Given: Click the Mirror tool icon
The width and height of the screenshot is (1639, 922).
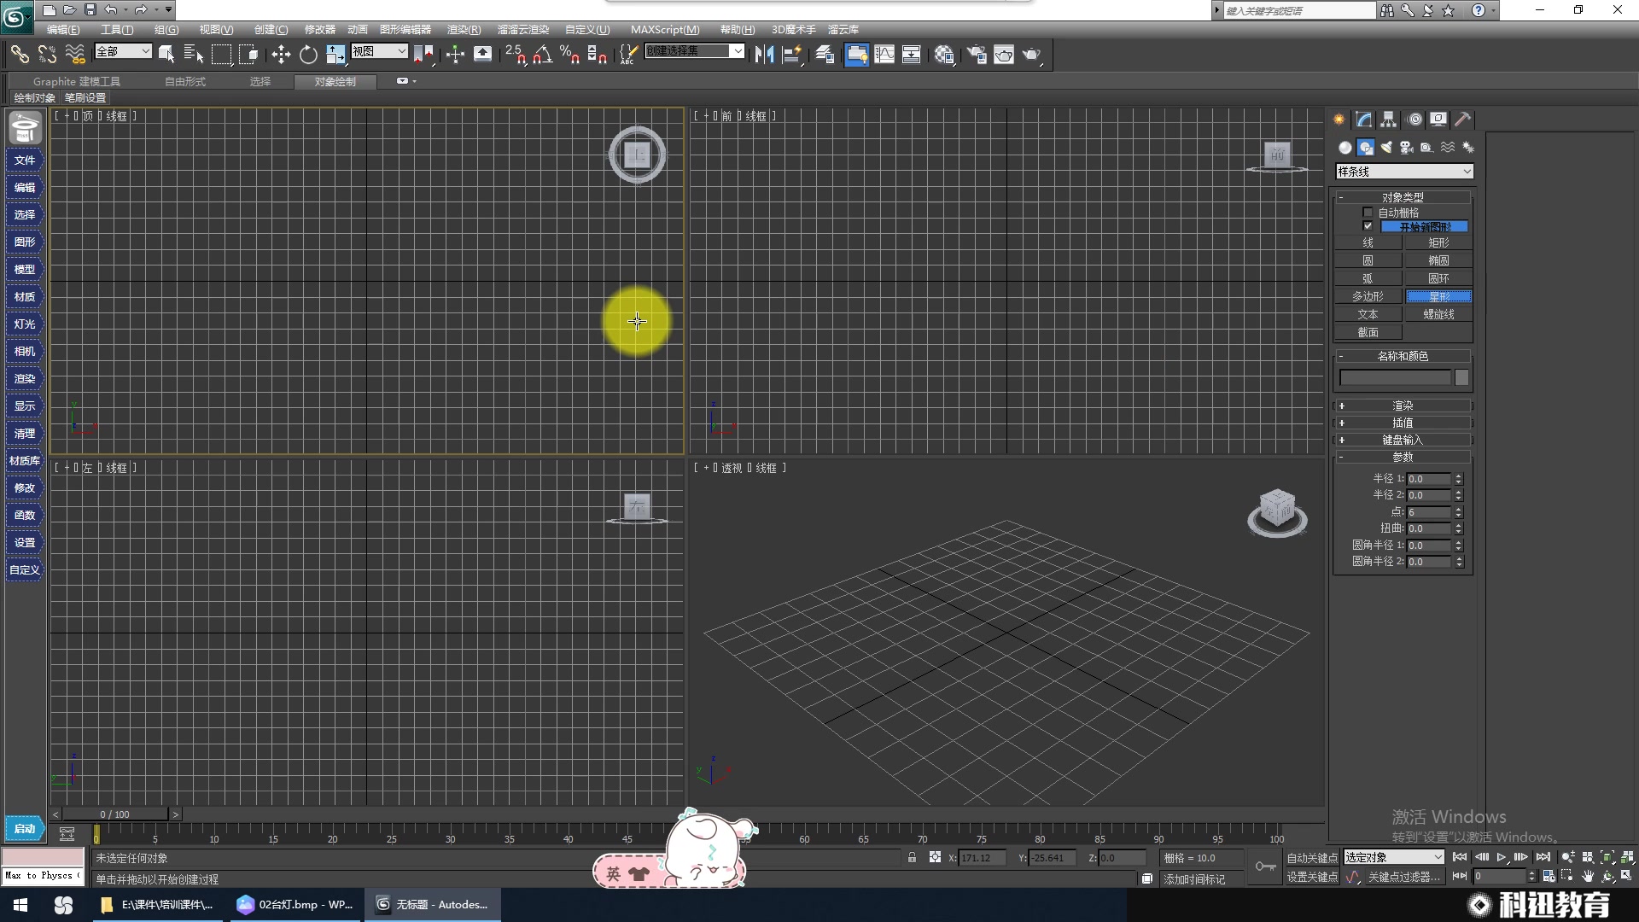Looking at the screenshot, I should pos(764,55).
